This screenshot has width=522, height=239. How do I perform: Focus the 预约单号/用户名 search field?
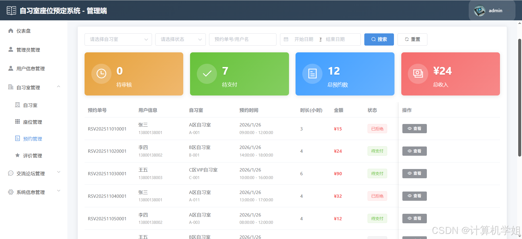point(243,39)
